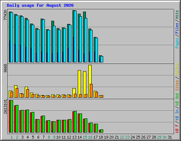Select day 5 axis label
The width and height of the screenshot is (181, 141).
(x=33, y=137)
